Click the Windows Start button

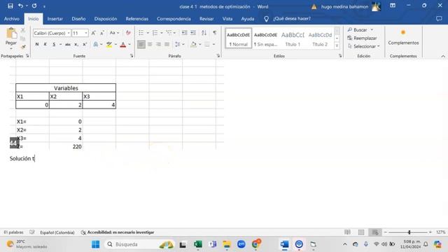95,244
